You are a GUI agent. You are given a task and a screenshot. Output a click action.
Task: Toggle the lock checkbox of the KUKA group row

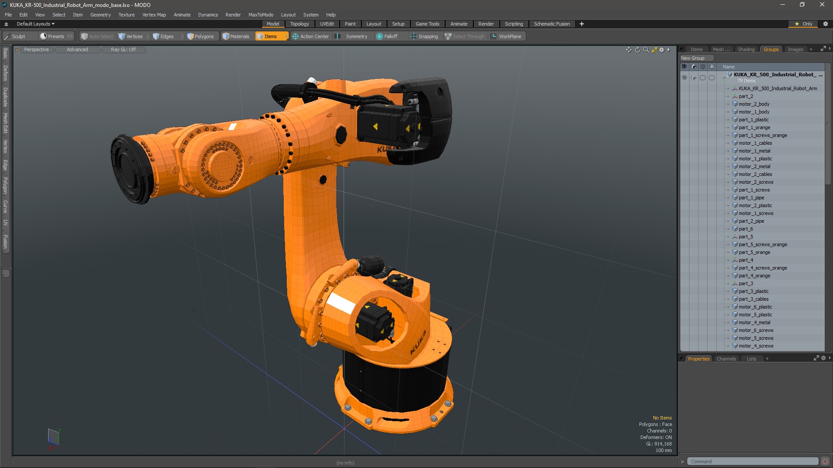(x=712, y=78)
